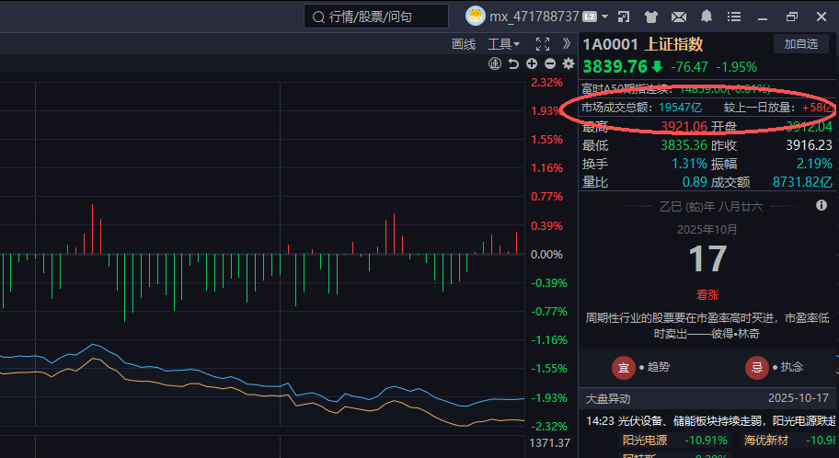
Task: Expand the 工具 dropdown menu
Action: 503,44
